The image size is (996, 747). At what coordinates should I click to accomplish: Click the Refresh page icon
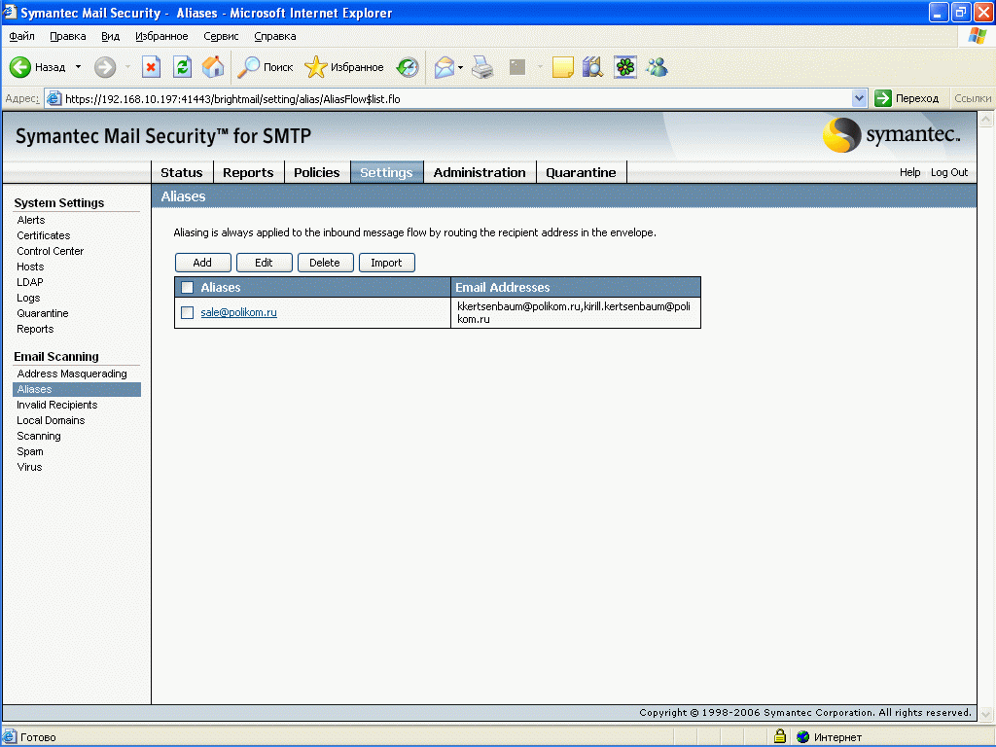pos(182,67)
